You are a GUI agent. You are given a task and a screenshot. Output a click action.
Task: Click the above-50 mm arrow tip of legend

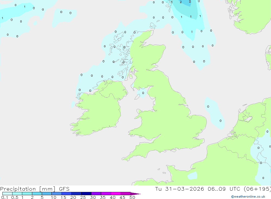(x=135, y=194)
